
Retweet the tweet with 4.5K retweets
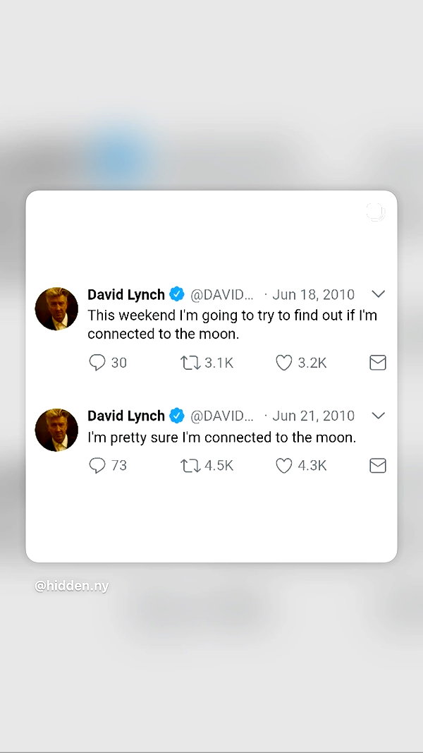(x=190, y=465)
